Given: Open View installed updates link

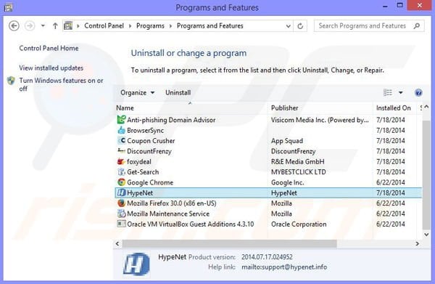Looking at the screenshot, I should pyautogui.click(x=51, y=68).
